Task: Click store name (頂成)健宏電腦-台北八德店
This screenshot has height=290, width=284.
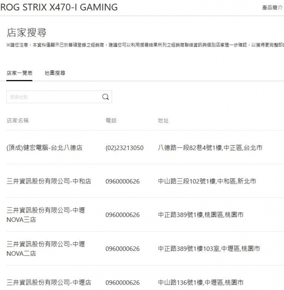Action: click(x=44, y=148)
